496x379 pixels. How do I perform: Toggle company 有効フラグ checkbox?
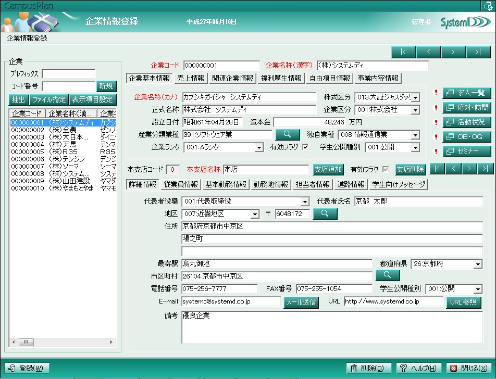[x=305, y=147]
